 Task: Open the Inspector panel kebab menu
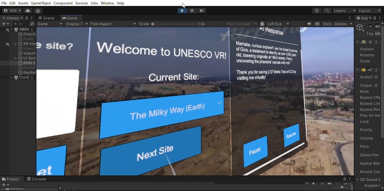(380, 18)
